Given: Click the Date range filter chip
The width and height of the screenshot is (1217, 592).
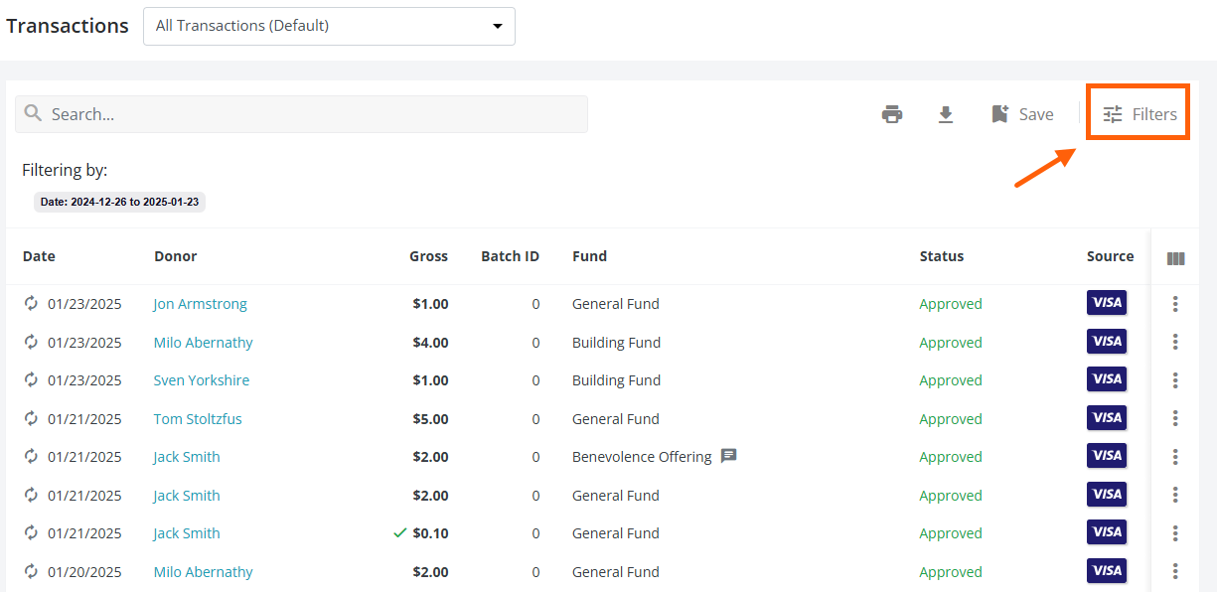Looking at the screenshot, I should click(x=119, y=202).
